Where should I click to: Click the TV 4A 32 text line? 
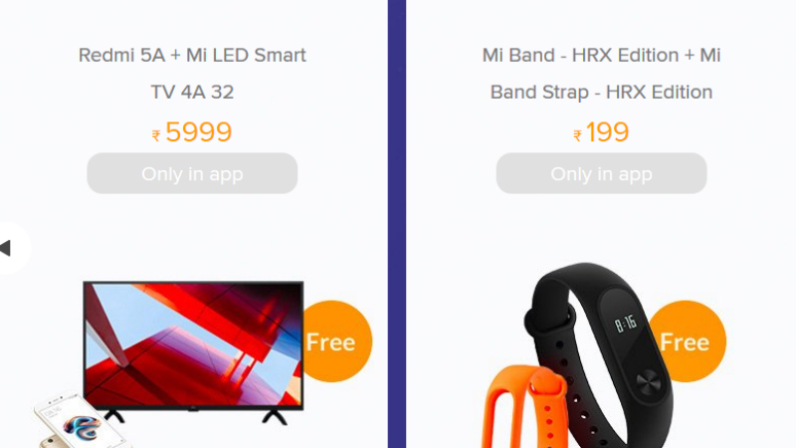tap(192, 92)
